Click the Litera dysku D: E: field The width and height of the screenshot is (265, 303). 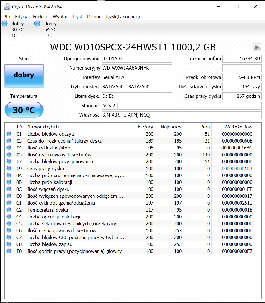[x=137, y=96]
